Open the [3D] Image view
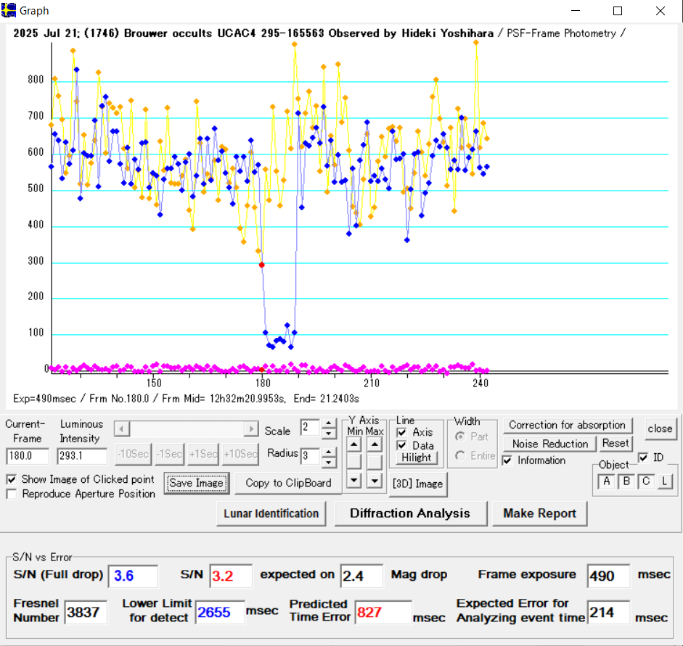 point(417,484)
